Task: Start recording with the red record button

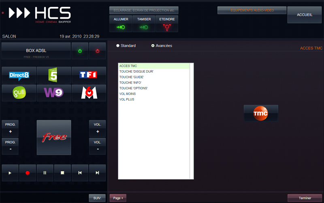Action: pos(28,173)
